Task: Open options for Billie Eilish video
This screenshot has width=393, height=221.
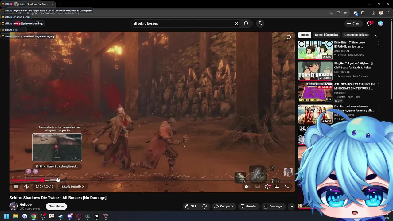Action: point(379,43)
